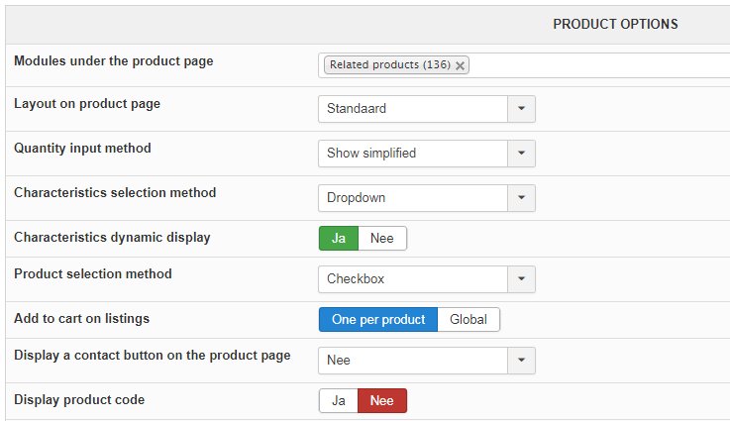Expand the Quantity input method arrow
The width and height of the screenshot is (730, 421).
tap(521, 154)
